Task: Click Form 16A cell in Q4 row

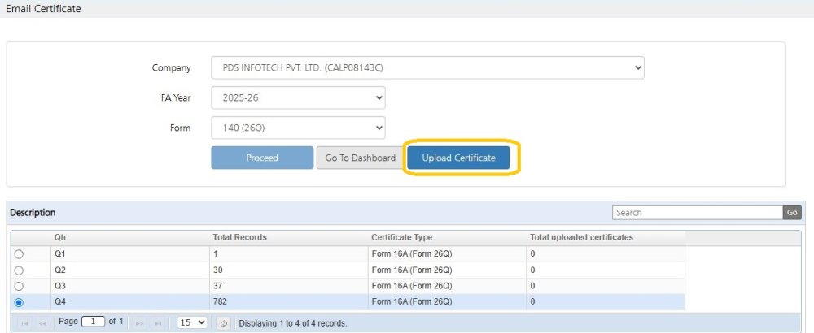Action: click(x=447, y=302)
